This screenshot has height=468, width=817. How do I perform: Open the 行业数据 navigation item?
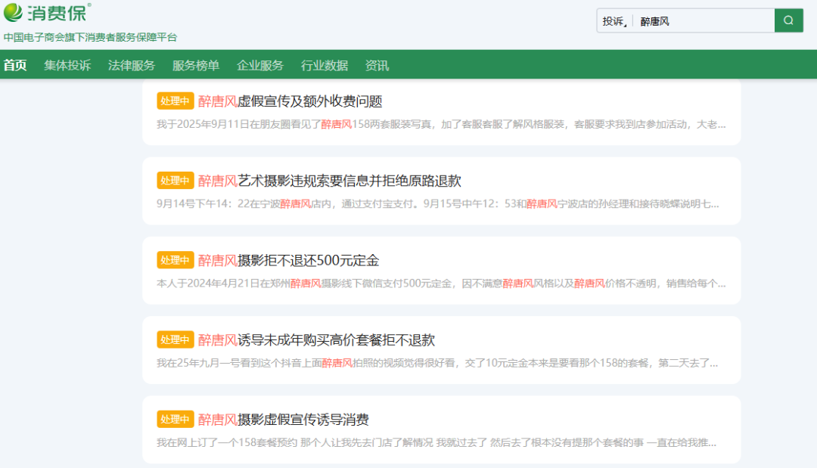point(325,65)
